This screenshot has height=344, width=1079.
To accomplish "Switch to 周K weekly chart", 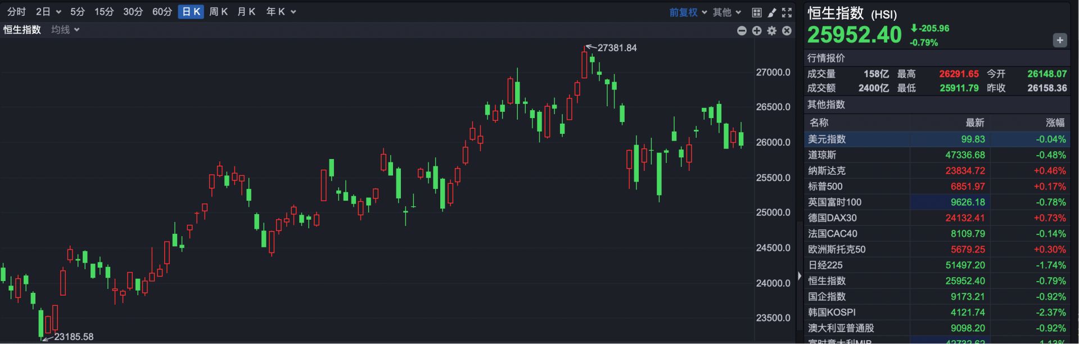I will point(218,12).
